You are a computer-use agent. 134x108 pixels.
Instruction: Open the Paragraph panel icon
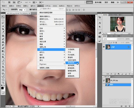[100, 27]
